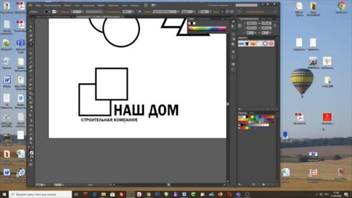Click the Illustrator search field at top right
The width and height of the screenshot is (352, 198).
click(246, 5)
